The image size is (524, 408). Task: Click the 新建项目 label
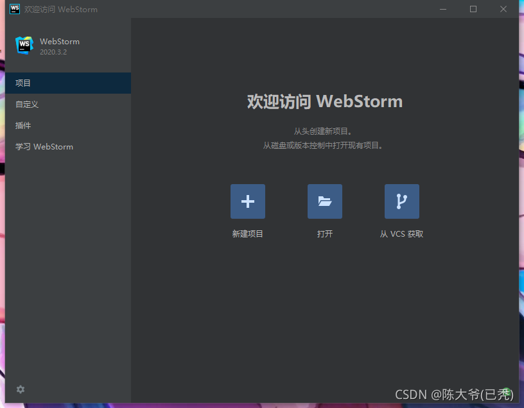[x=248, y=234]
